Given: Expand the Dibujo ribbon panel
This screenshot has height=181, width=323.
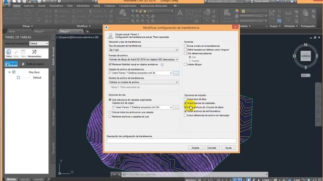Looking at the screenshot, I should point(28,26).
